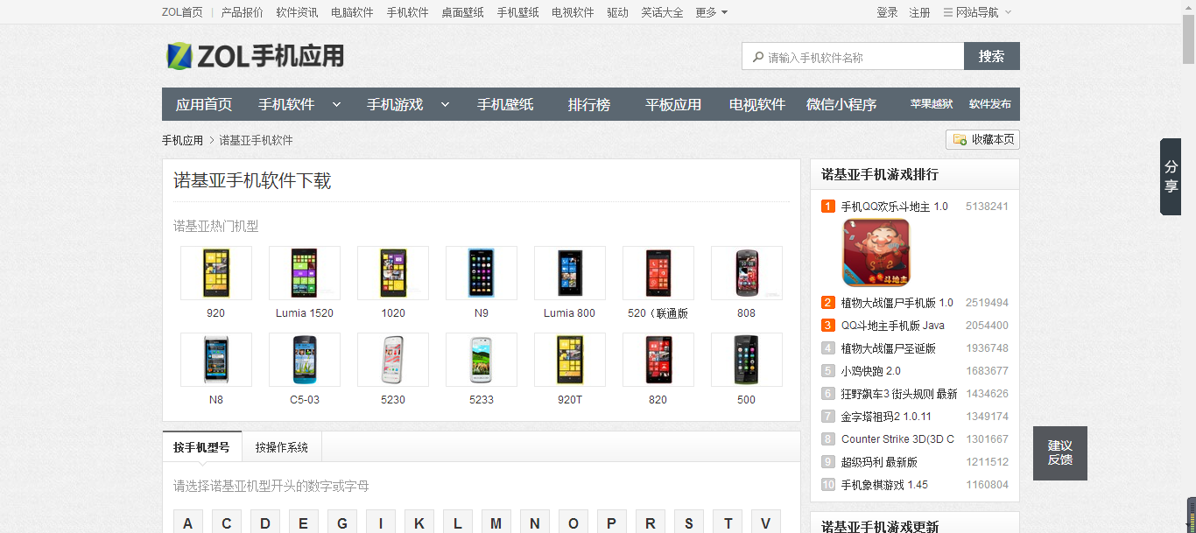
Task: Open 微信小程序 from the navigation bar
Action: point(841,103)
